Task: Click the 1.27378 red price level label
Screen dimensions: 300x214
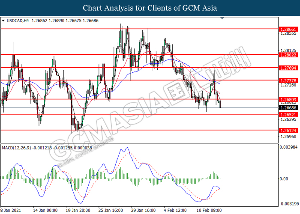Action: [x=288, y=80]
